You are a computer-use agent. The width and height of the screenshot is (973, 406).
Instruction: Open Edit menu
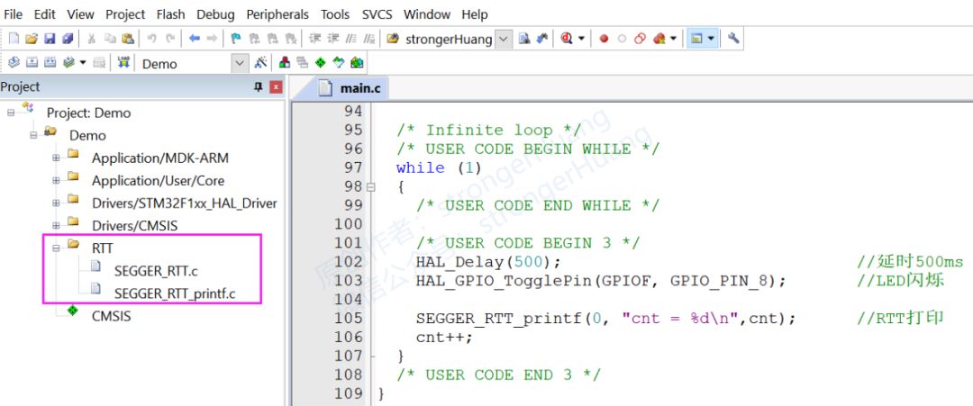44,14
